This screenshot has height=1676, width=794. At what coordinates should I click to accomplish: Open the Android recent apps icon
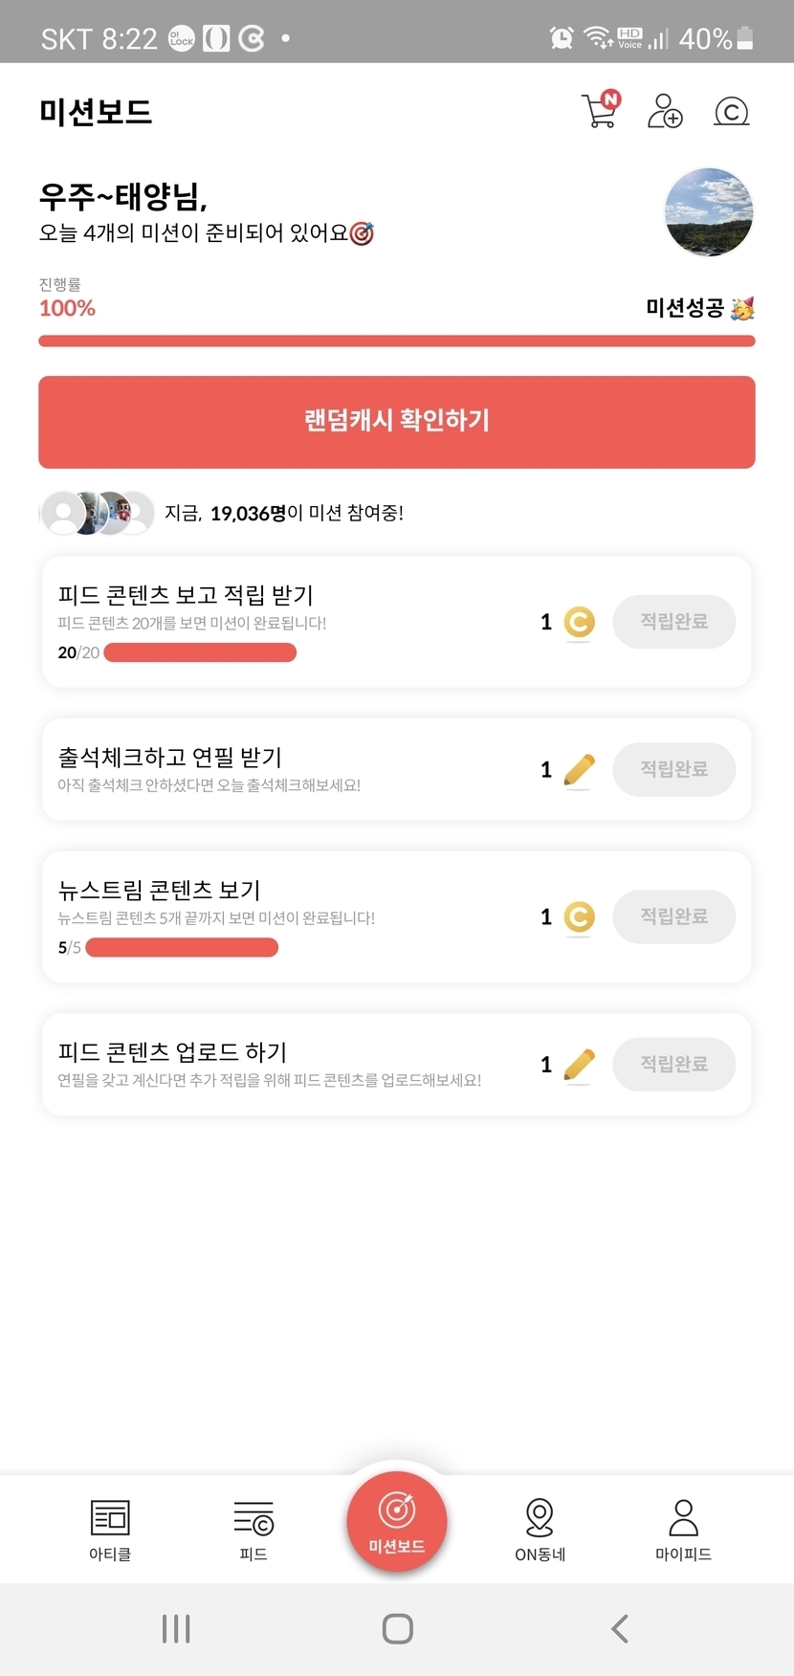(176, 1628)
